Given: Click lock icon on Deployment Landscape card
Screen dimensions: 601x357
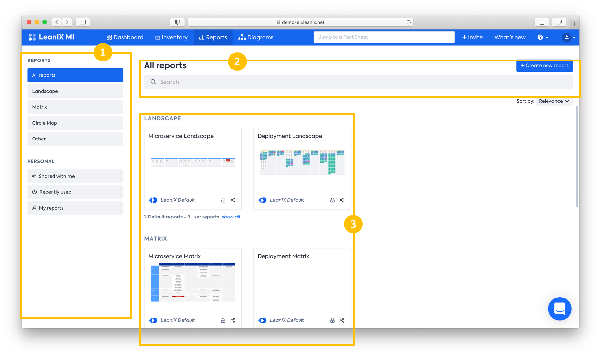Looking at the screenshot, I should (x=332, y=200).
